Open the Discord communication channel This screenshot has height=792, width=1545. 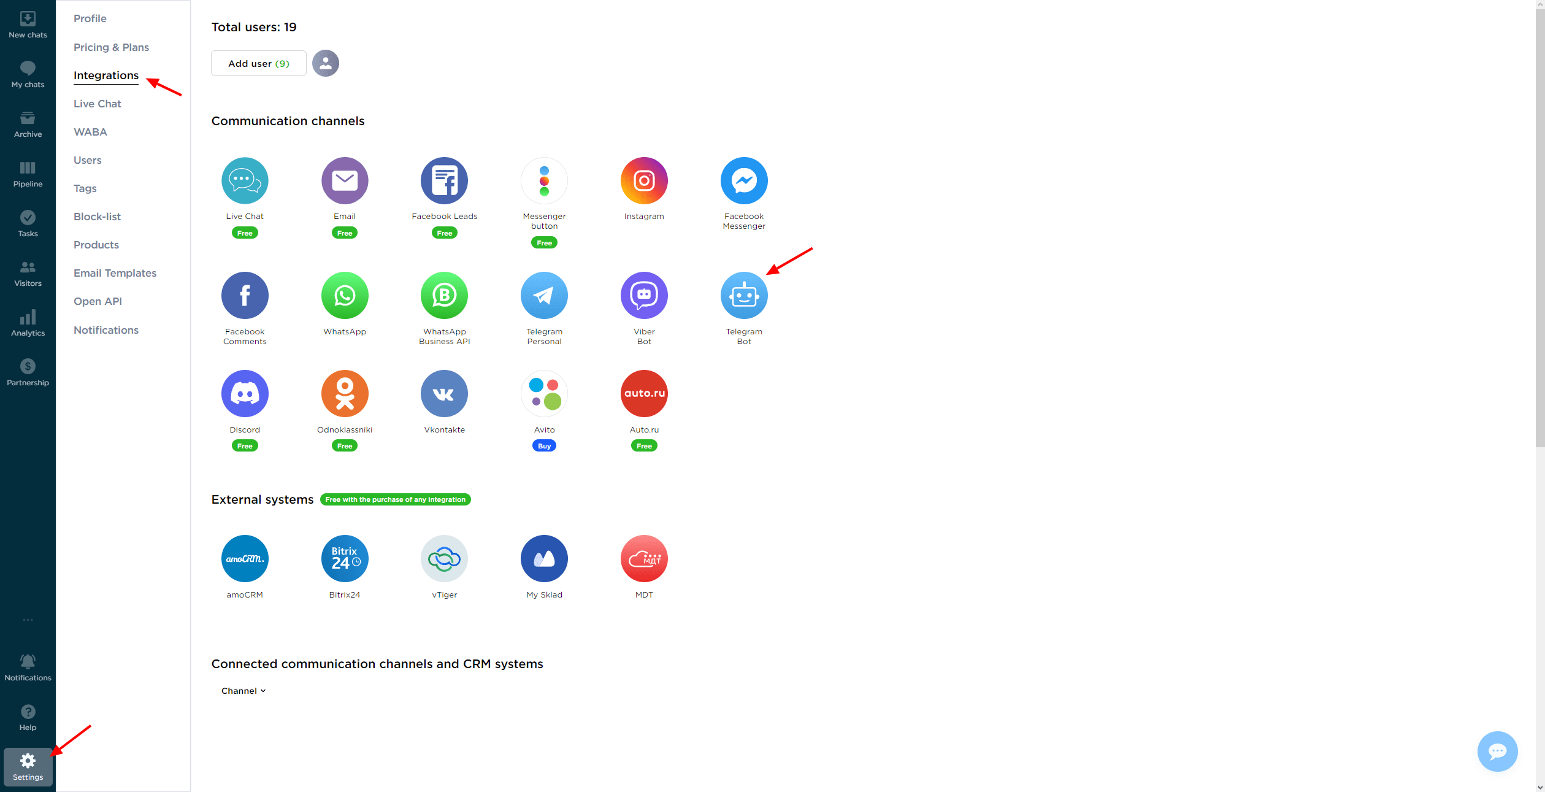click(x=244, y=393)
